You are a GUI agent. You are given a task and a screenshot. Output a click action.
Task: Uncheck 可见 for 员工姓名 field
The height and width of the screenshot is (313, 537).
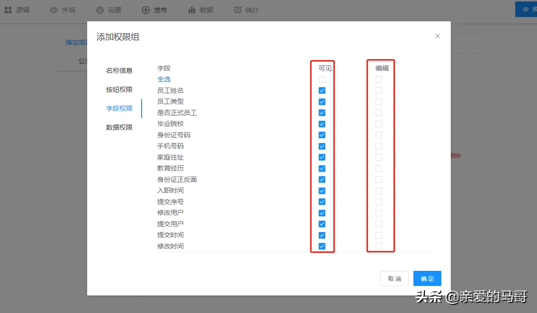tap(322, 90)
